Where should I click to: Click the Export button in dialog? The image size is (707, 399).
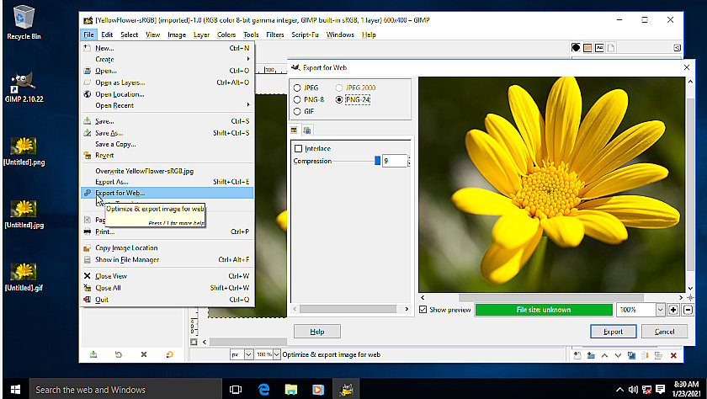(613, 332)
